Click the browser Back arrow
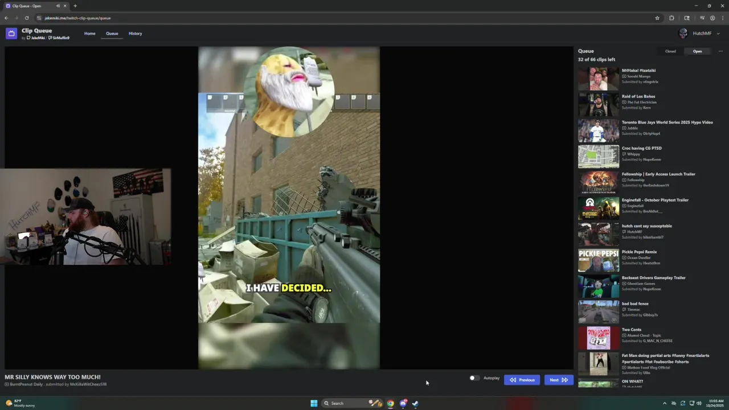Image resolution: width=729 pixels, height=410 pixels. (6, 18)
